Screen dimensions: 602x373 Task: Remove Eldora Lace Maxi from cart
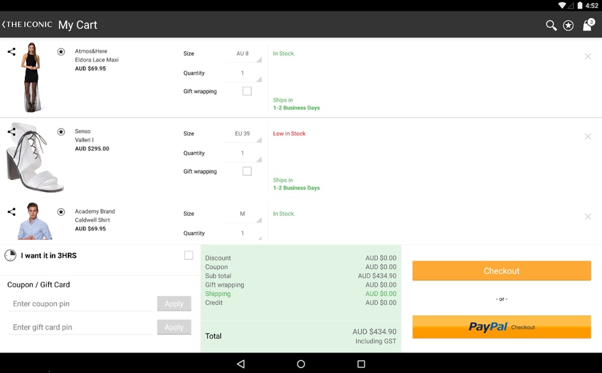point(588,57)
